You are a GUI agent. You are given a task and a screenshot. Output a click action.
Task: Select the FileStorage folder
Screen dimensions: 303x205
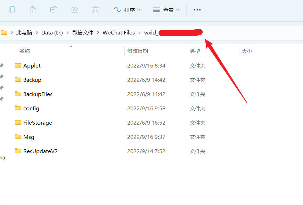(x=38, y=123)
